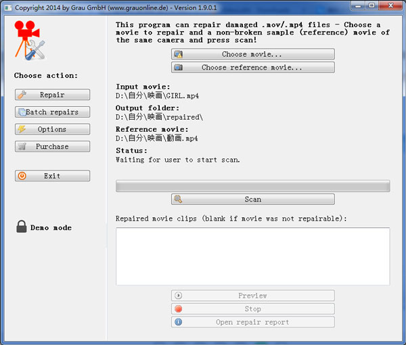Click the Demo mode label

click(51, 228)
